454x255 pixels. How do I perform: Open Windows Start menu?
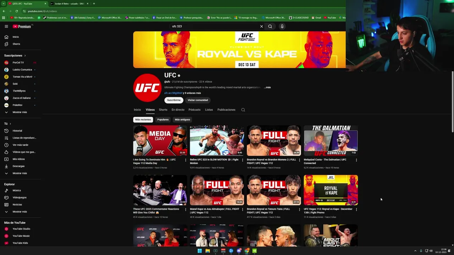(199, 251)
